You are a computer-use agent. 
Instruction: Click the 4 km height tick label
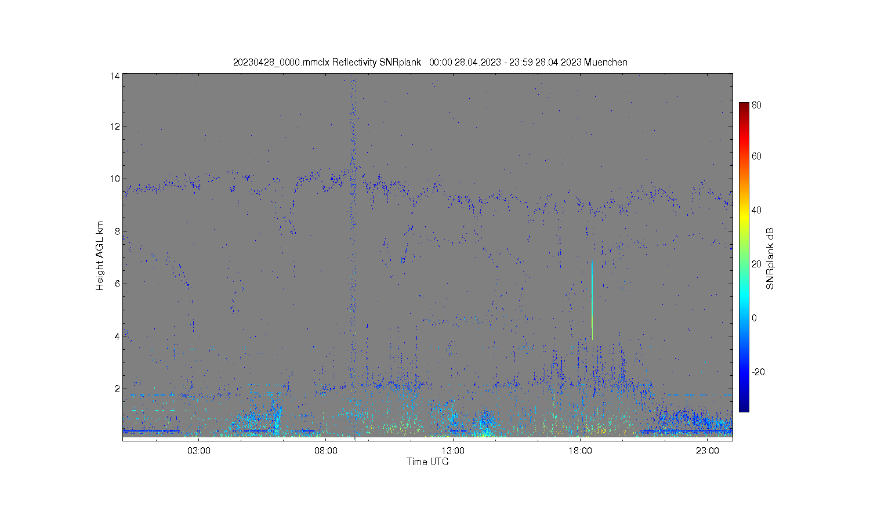pos(117,336)
